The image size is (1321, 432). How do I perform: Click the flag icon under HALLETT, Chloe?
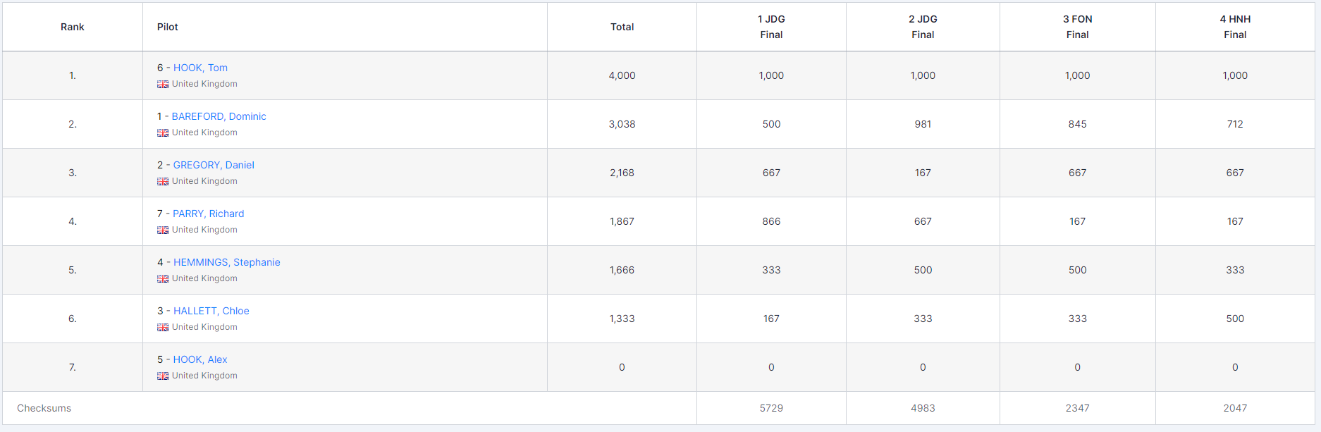[163, 328]
